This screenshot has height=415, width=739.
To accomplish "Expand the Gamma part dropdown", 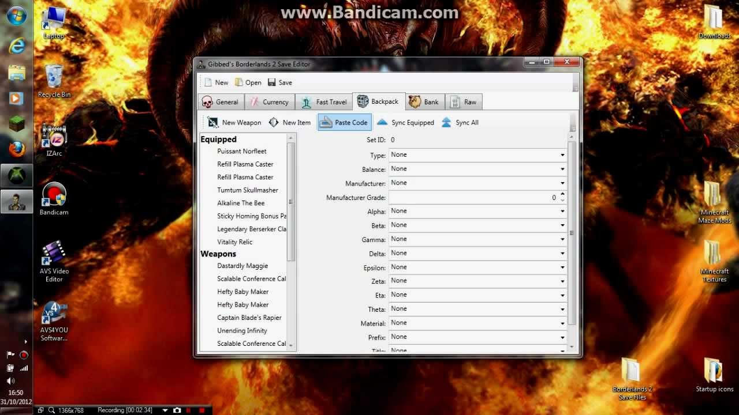I will point(478,239).
